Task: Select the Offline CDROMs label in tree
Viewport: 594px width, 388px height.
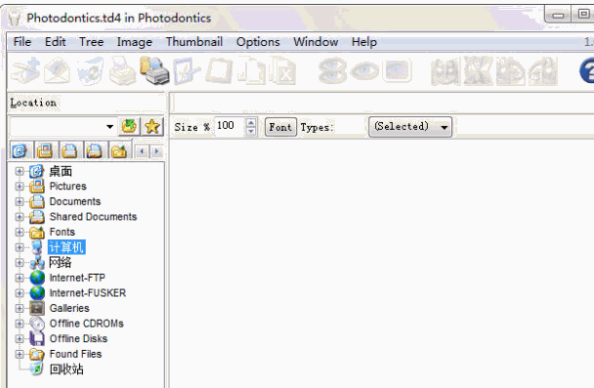Action: coord(86,323)
